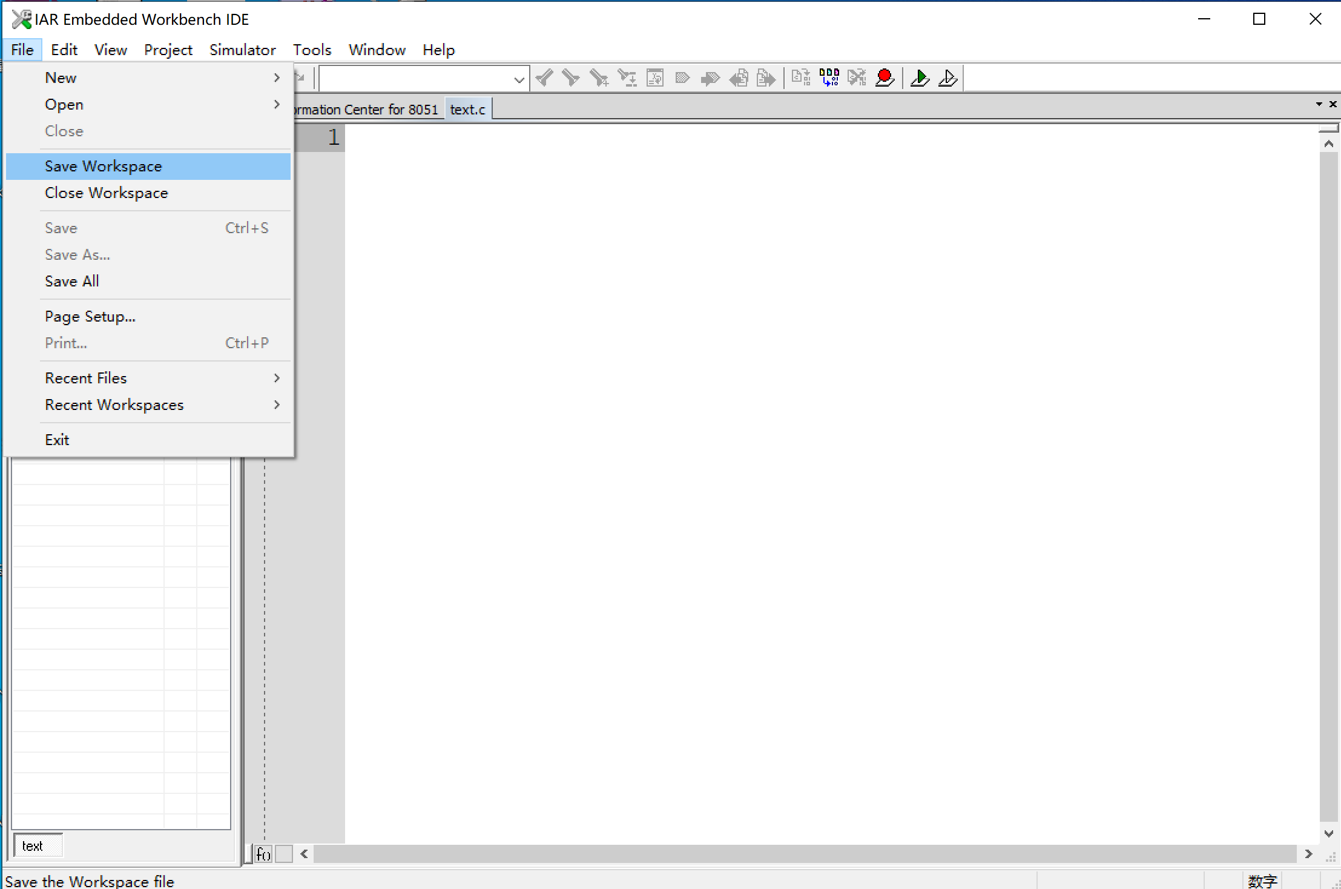
Task: Click the Stop Build toolbar icon
Action: [x=857, y=78]
